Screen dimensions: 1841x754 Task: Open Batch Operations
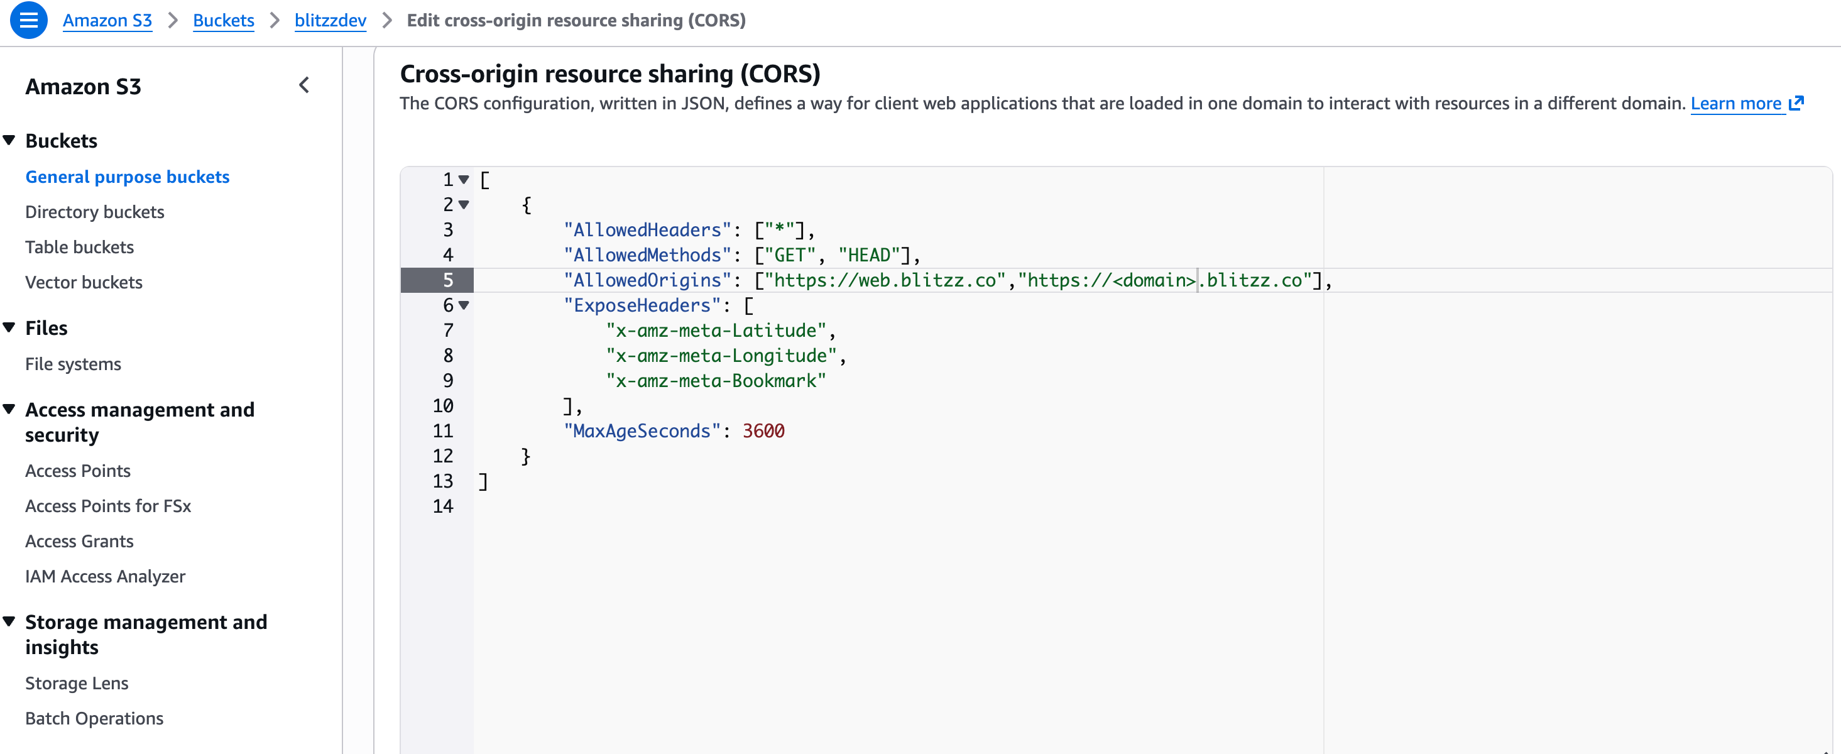pyautogui.click(x=94, y=718)
